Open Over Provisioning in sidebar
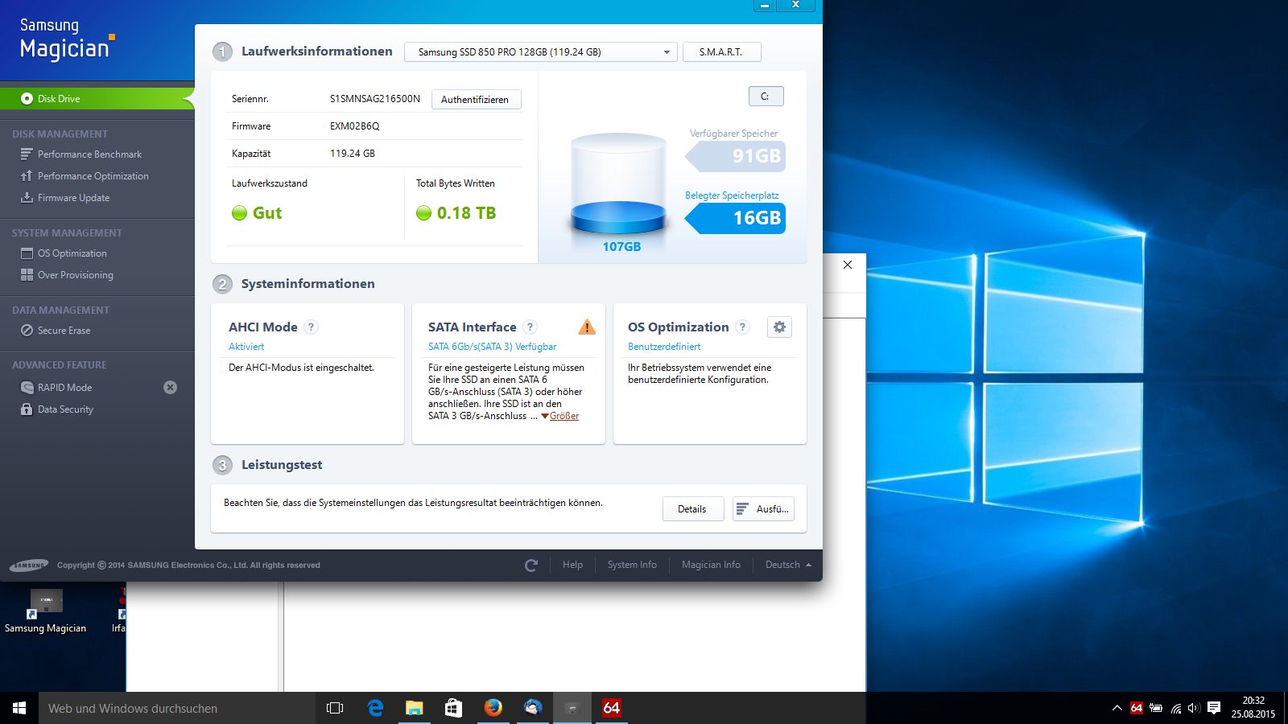 75,275
